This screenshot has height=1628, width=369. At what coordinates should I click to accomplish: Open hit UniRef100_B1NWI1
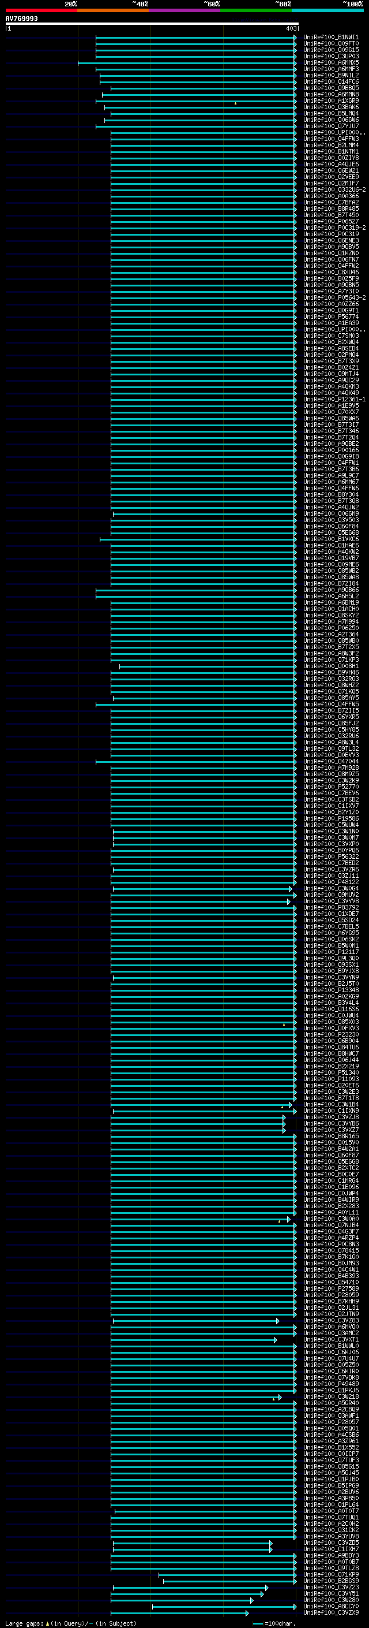[330, 38]
